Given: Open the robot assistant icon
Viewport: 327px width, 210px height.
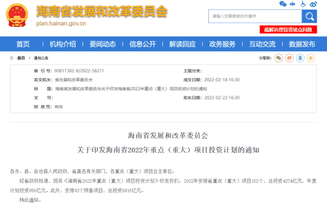Looking at the screenshot, I should pyautogui.click(x=293, y=4).
